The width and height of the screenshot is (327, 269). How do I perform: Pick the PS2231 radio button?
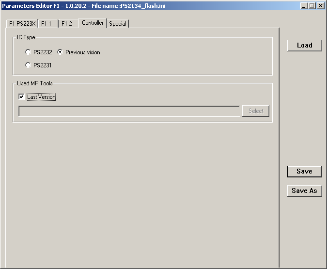coord(28,65)
